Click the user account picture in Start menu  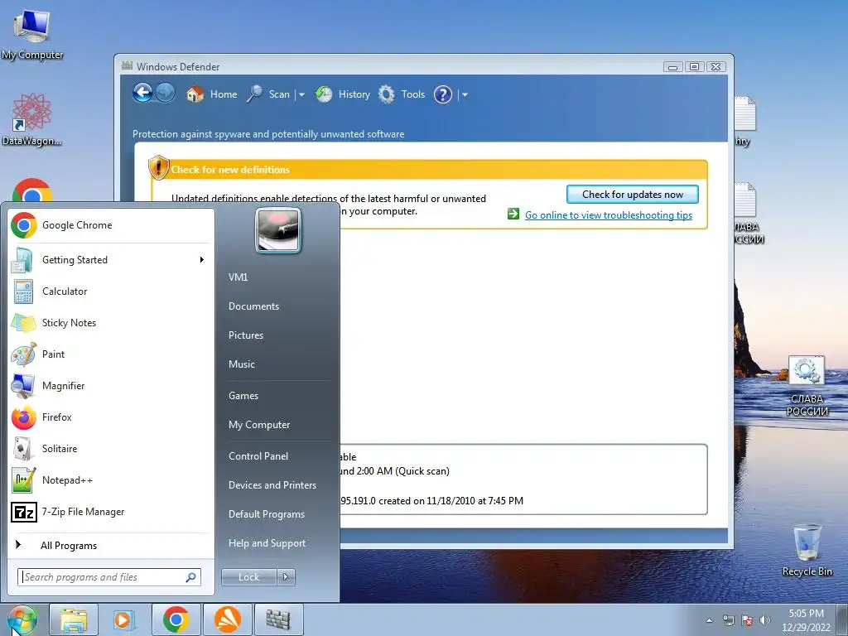pyautogui.click(x=278, y=230)
